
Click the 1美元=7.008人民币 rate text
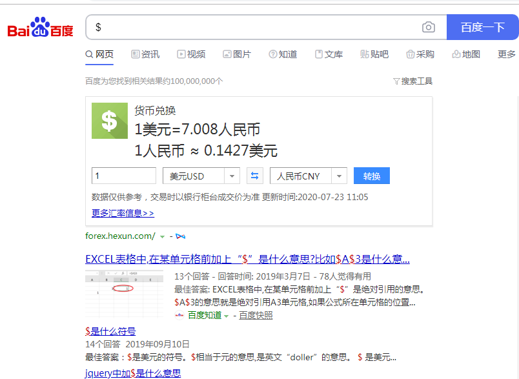coord(198,129)
